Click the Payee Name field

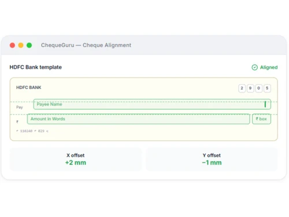click(152, 104)
